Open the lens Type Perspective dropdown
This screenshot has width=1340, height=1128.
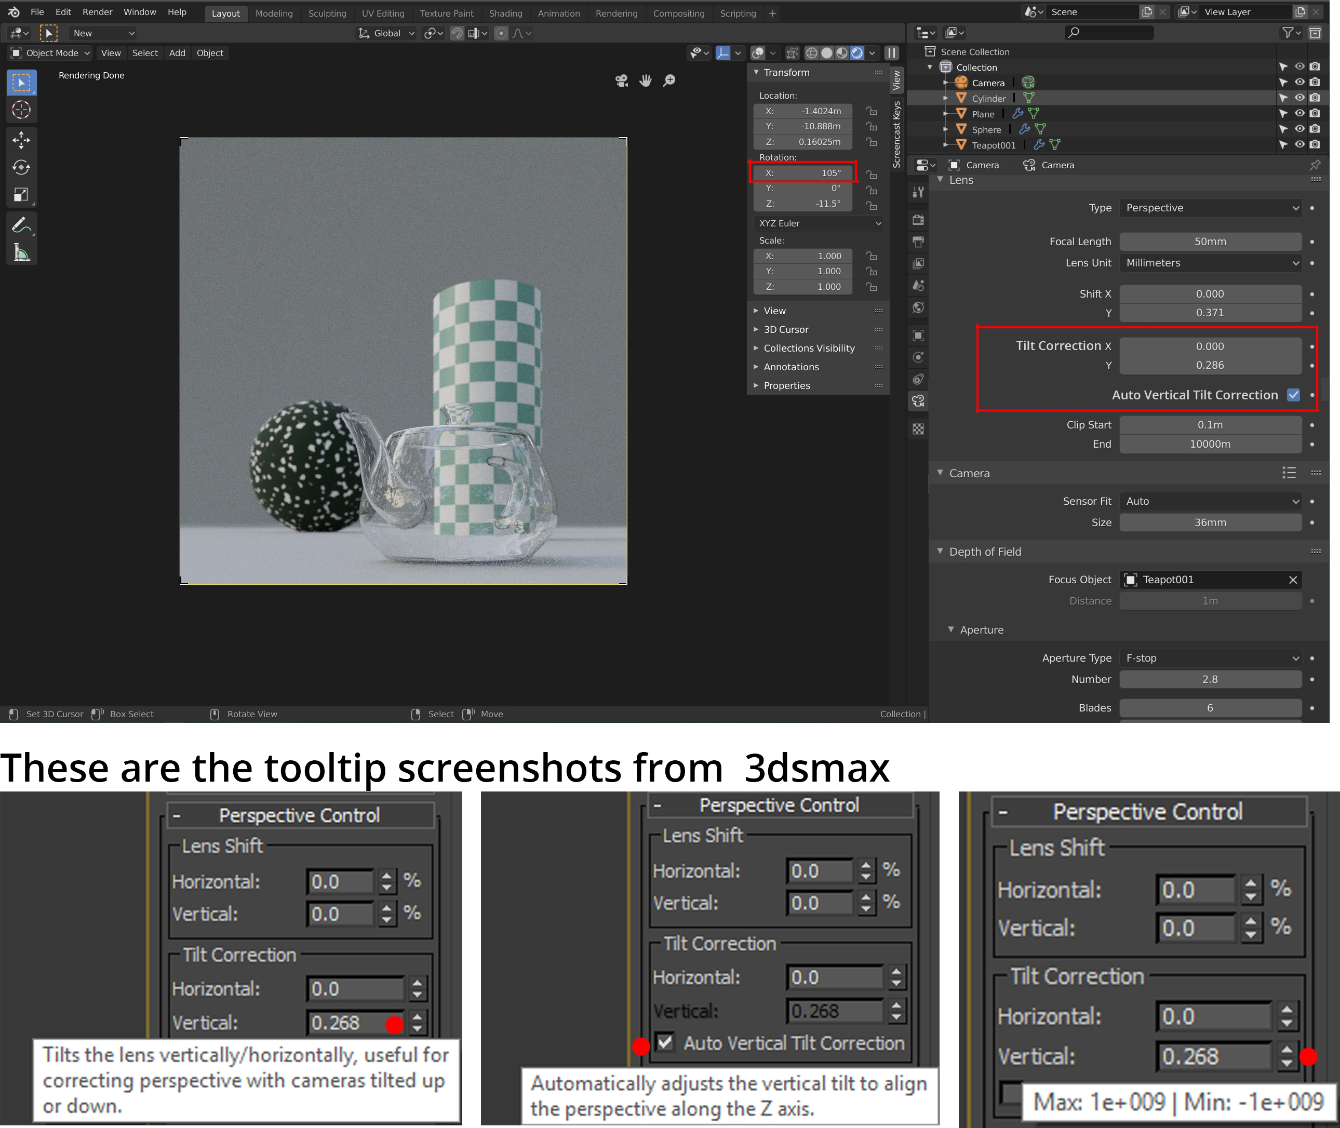(1210, 208)
